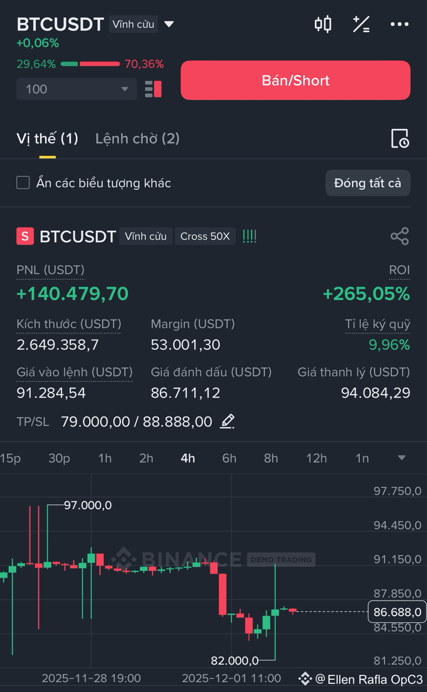Tick 'Ẩn các biểu tượng khác' checkbox
427x692 pixels.
[x=23, y=183]
